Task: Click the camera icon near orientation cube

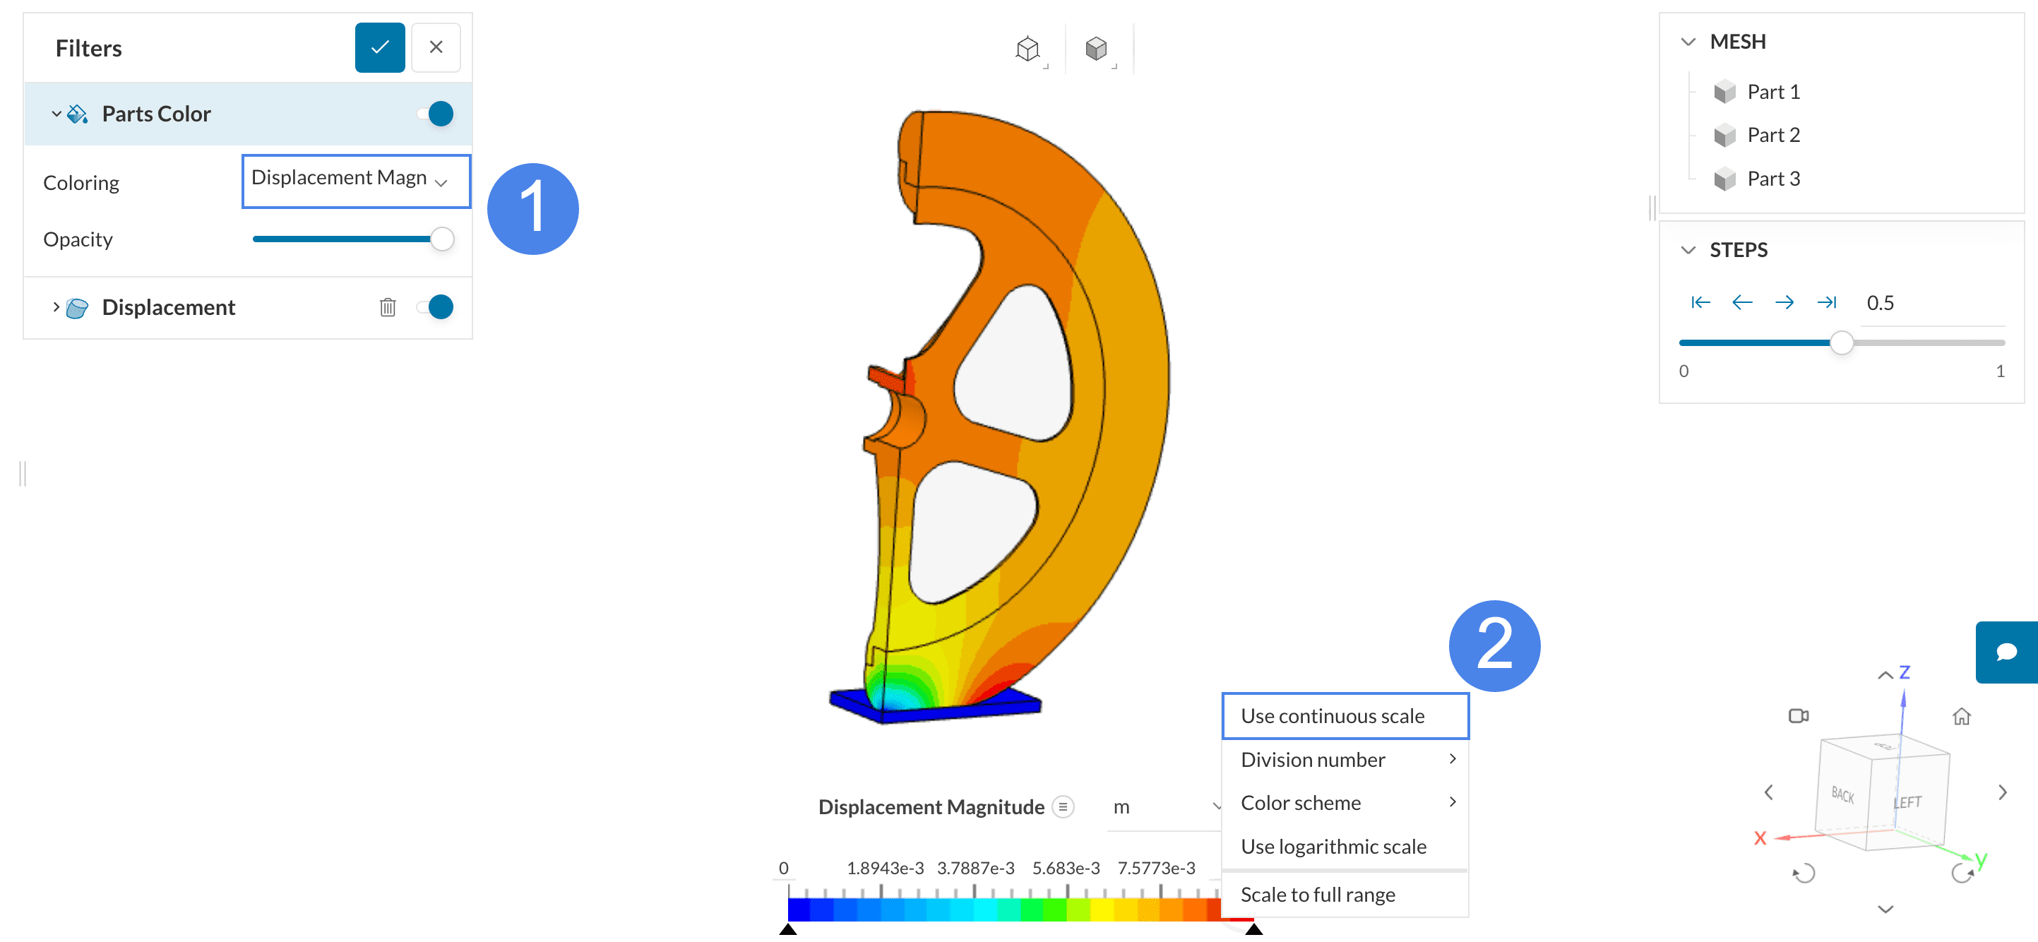Action: coord(1799,716)
